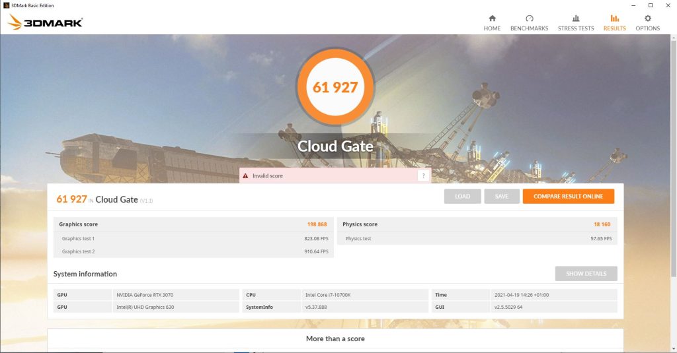Click the Cloud Gate hero title
Image resolution: width=677 pixels, height=353 pixels.
[x=335, y=146]
